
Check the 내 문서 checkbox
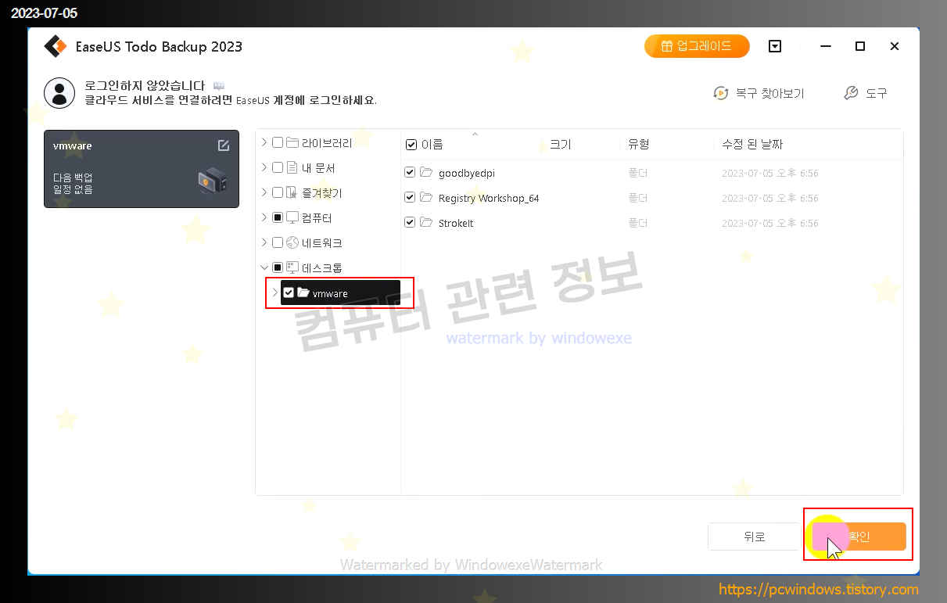click(278, 168)
